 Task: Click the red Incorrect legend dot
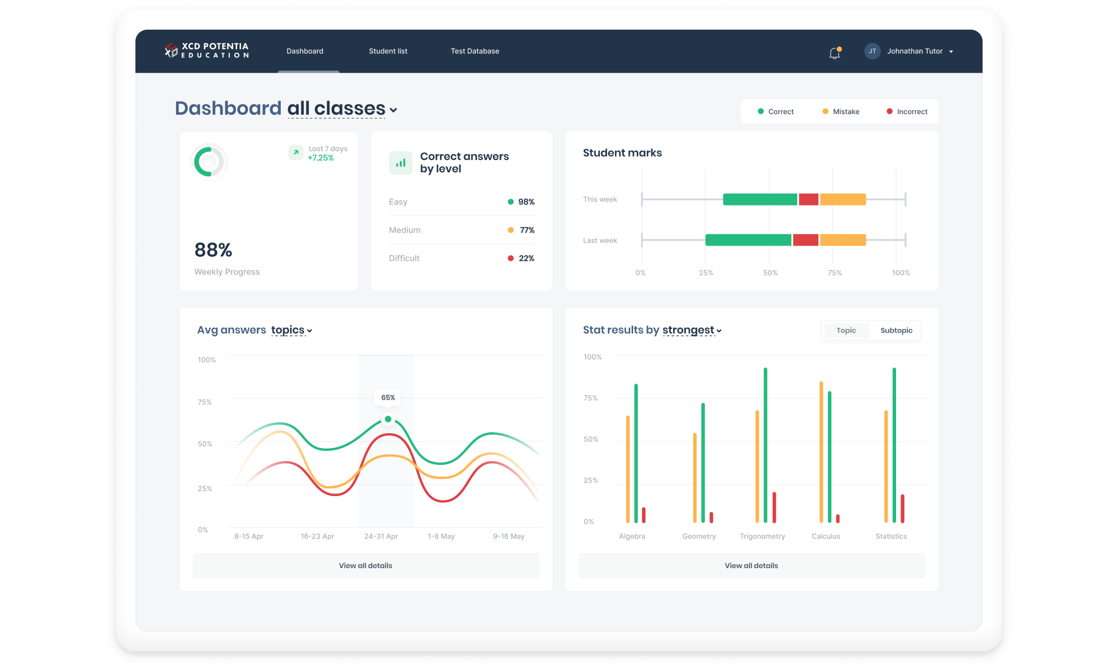pyautogui.click(x=889, y=112)
